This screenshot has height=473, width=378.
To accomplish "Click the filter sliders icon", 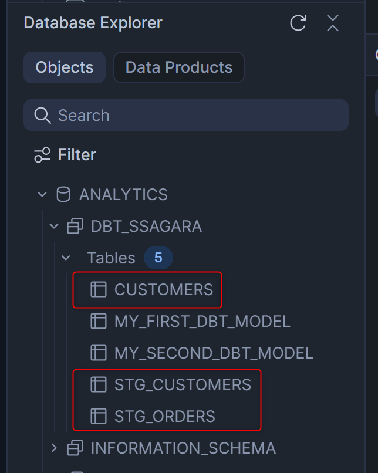I will coord(42,155).
